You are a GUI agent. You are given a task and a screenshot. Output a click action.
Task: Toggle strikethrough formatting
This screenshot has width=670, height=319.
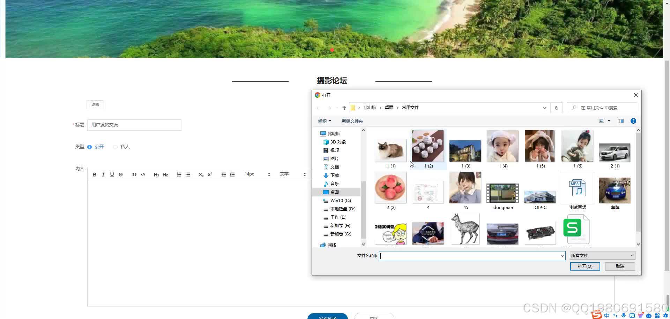coord(121,174)
